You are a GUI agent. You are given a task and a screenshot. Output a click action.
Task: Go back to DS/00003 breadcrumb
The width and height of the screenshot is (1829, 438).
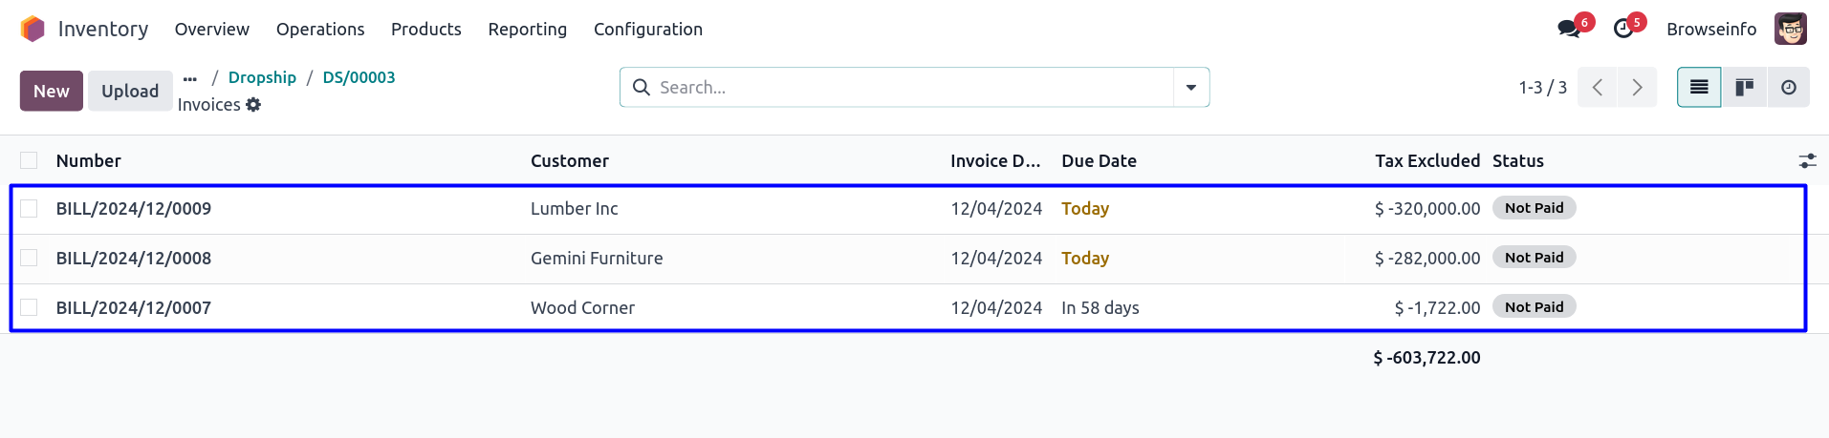tap(359, 77)
